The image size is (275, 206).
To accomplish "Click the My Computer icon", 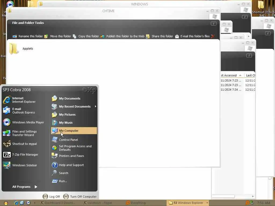I will pyautogui.click(x=55, y=131).
